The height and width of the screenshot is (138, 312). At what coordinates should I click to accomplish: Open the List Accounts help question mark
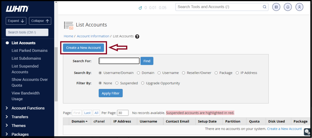[137, 36]
